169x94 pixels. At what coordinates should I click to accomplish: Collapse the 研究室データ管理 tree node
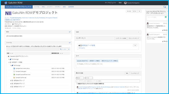pos(9,62)
